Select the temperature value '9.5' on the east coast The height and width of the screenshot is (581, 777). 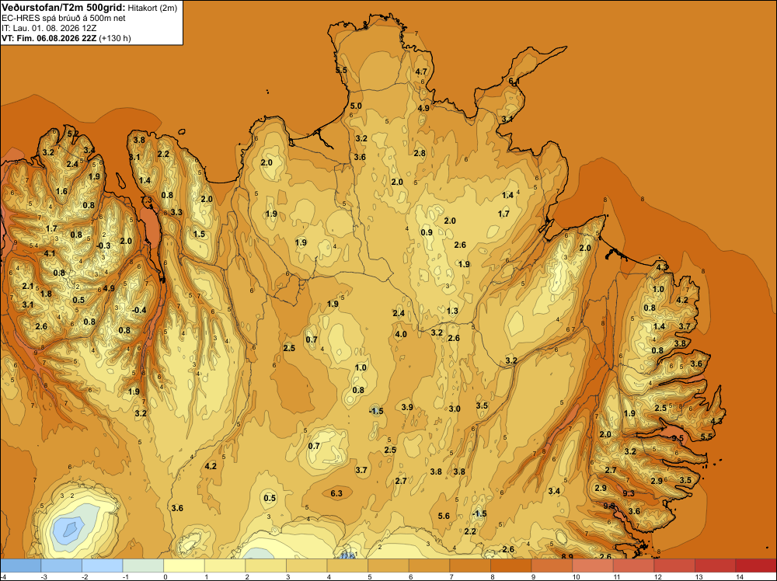(678, 438)
